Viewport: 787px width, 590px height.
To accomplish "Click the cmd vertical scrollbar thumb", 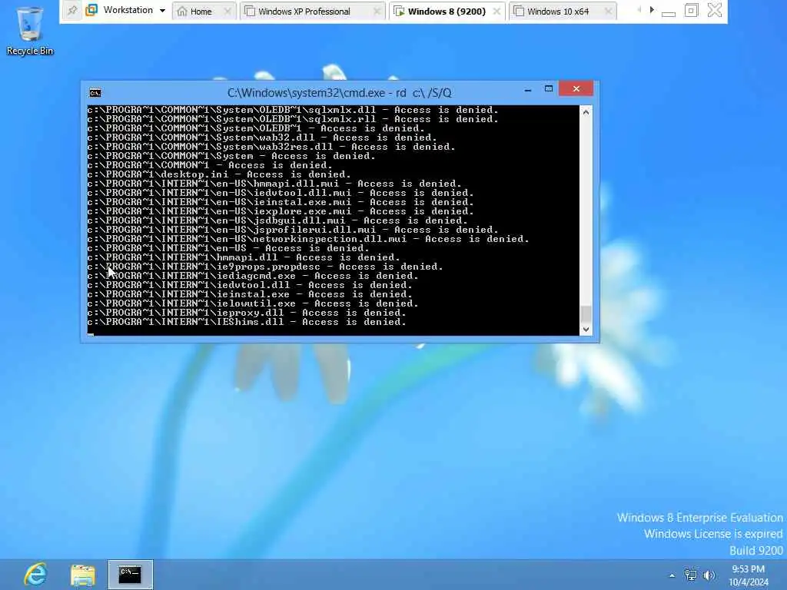I will click(x=586, y=314).
